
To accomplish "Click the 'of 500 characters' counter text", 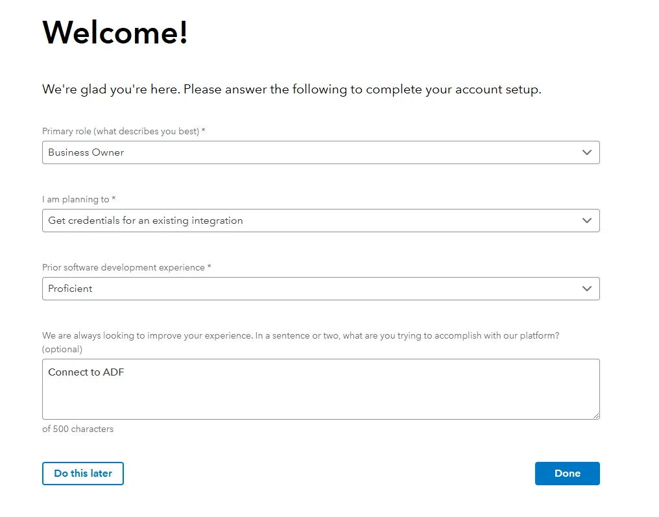I will (x=78, y=429).
